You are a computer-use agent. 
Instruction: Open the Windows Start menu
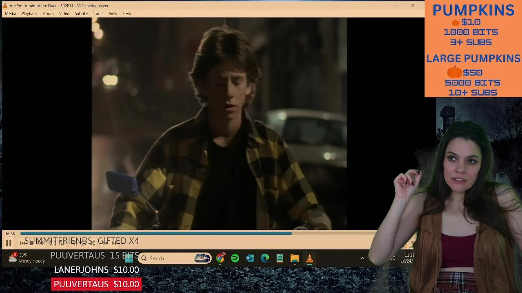[128, 258]
